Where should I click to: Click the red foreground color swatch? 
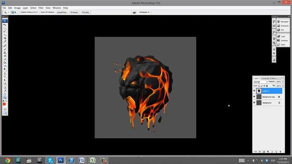click(4, 104)
